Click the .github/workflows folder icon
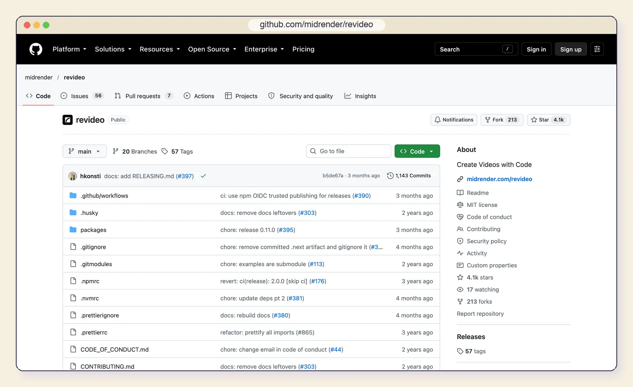 tap(73, 195)
